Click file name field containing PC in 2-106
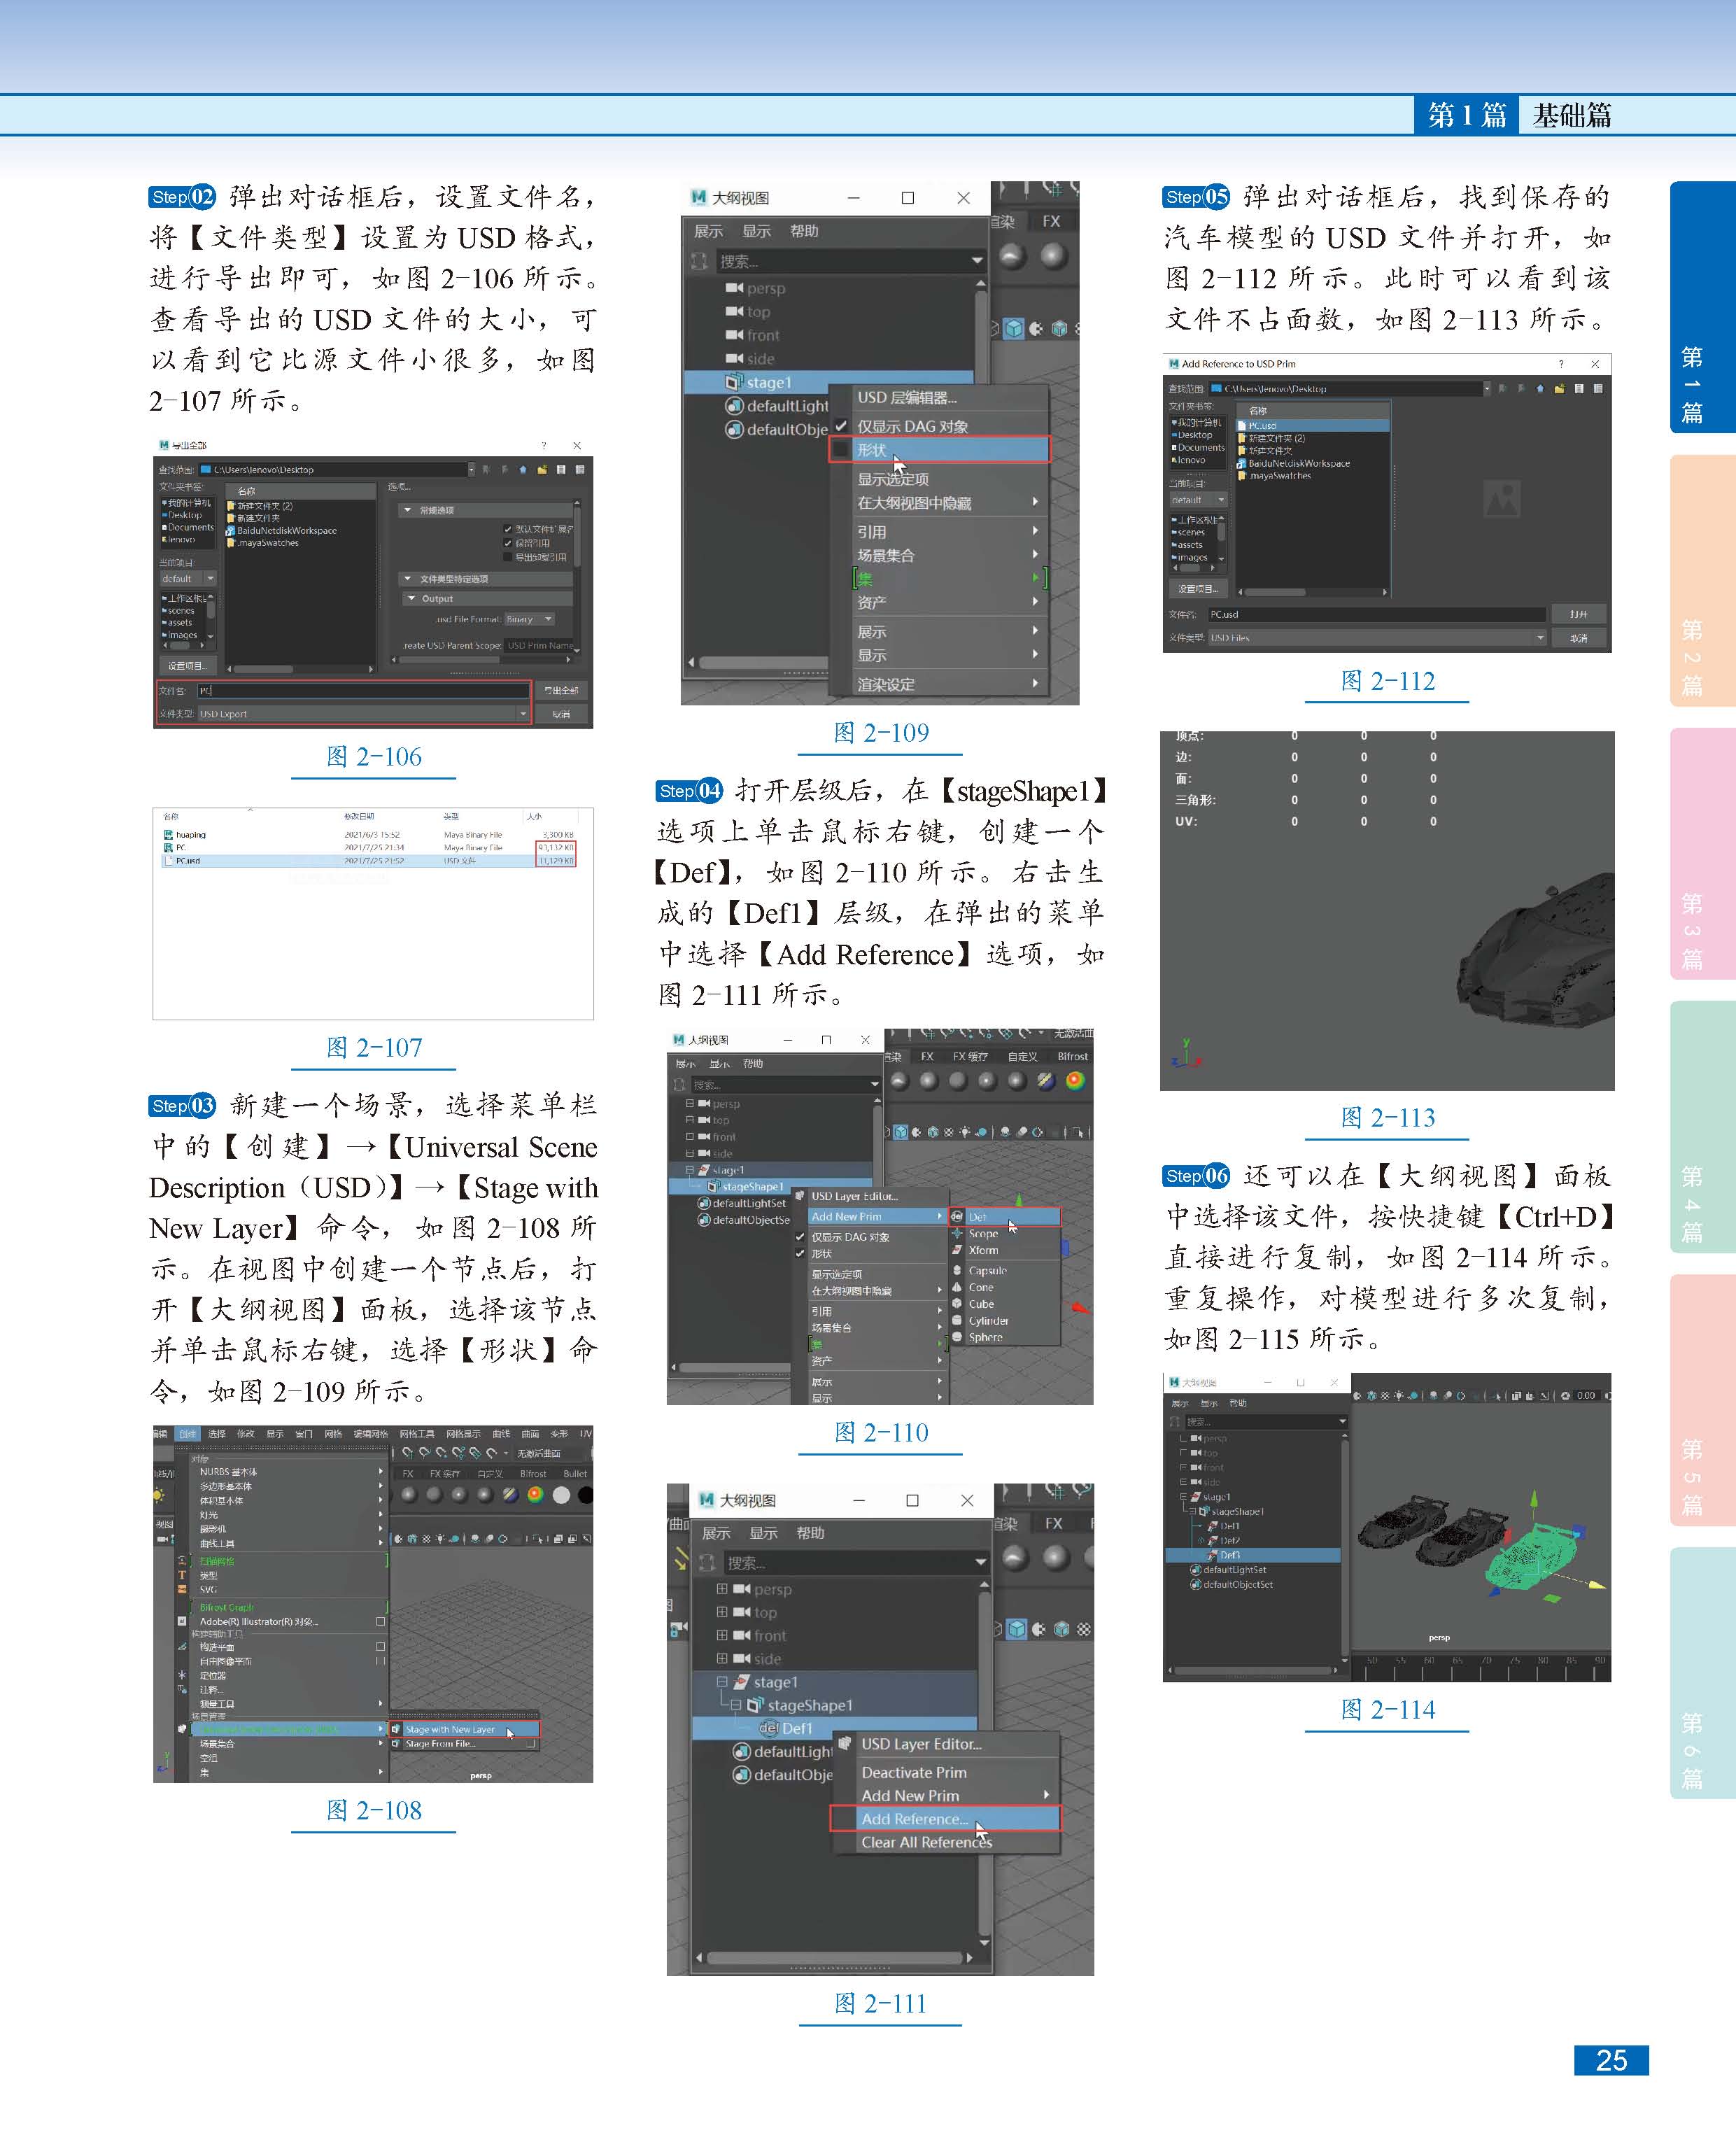Screen dimensions: 1736x2149 (x=363, y=690)
